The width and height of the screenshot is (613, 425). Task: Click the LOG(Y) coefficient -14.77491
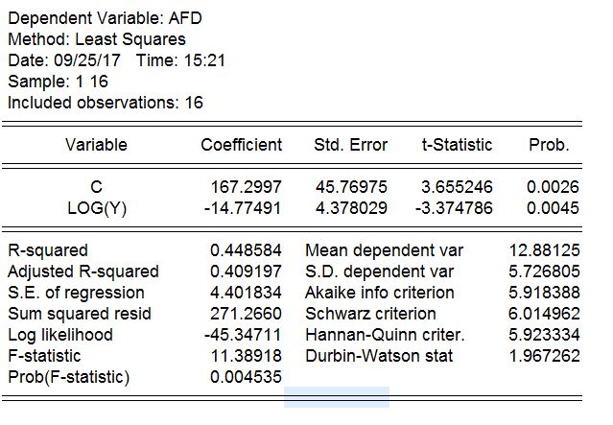point(244,208)
